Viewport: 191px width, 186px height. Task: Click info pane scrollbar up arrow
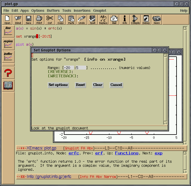click(x=185, y=153)
